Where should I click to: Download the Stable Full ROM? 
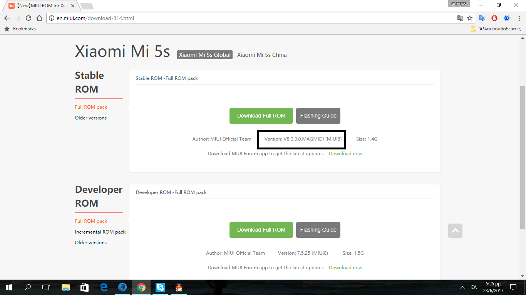pyautogui.click(x=261, y=116)
